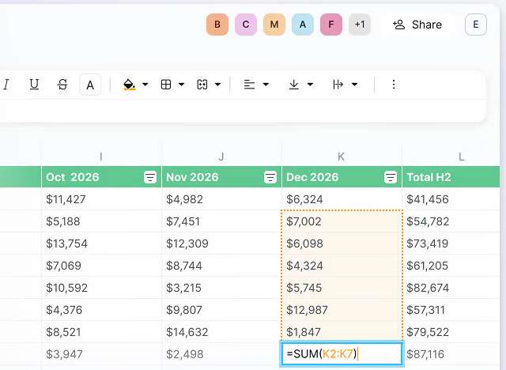Image resolution: width=506 pixels, height=370 pixels.
Task: Toggle underline formatting
Action: click(x=34, y=85)
